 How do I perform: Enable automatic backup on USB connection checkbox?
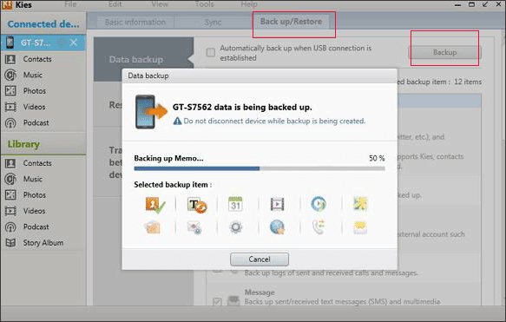pyautogui.click(x=211, y=52)
